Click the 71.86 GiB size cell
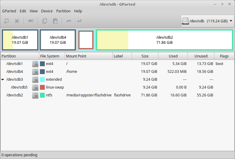The image size is (235, 159). pyautogui.click(x=149, y=95)
